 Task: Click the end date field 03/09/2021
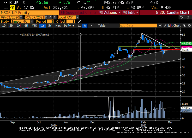[x=35, y=17]
